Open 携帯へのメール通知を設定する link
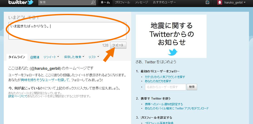 (164, 104)
